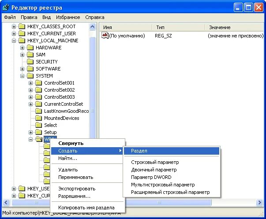Screen dimensions: 266x219
Task: Create a Двоичный параметр
Action: pos(172,170)
